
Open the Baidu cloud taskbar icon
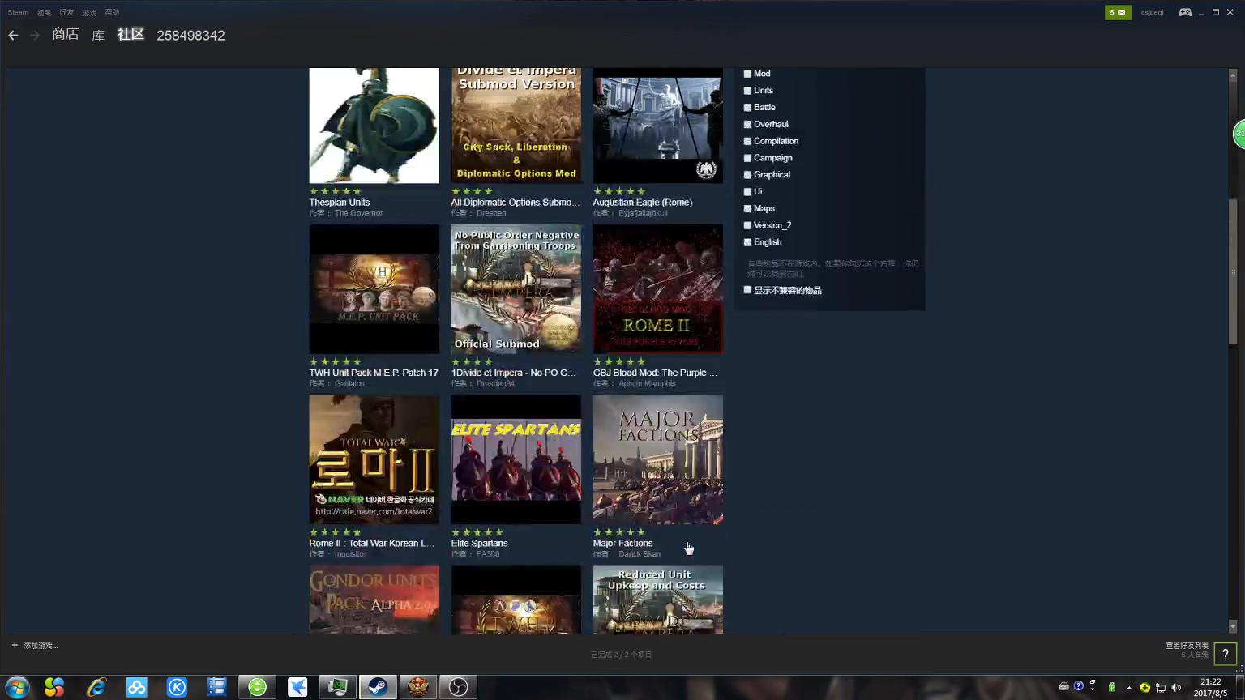coord(136,687)
